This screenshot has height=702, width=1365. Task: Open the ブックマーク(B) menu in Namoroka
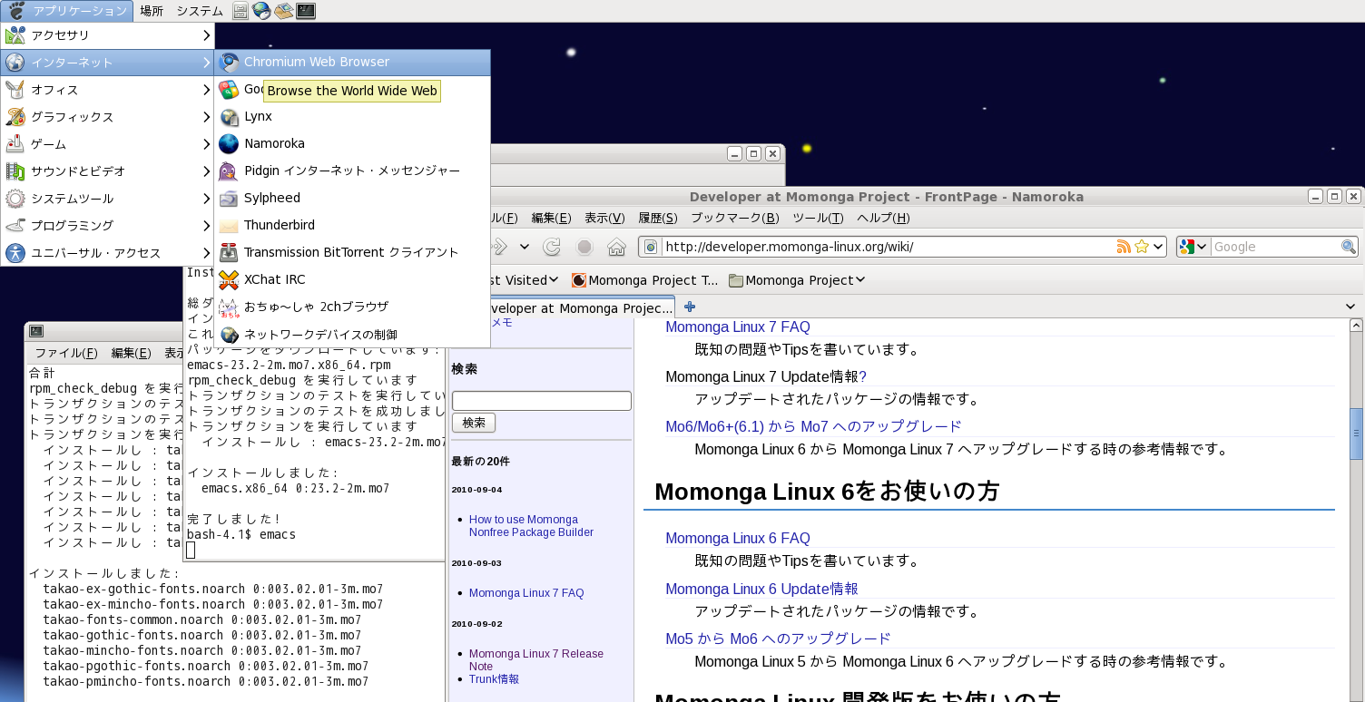[735, 218]
